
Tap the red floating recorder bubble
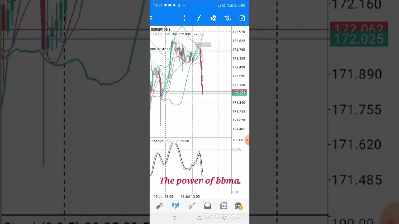click(248, 140)
